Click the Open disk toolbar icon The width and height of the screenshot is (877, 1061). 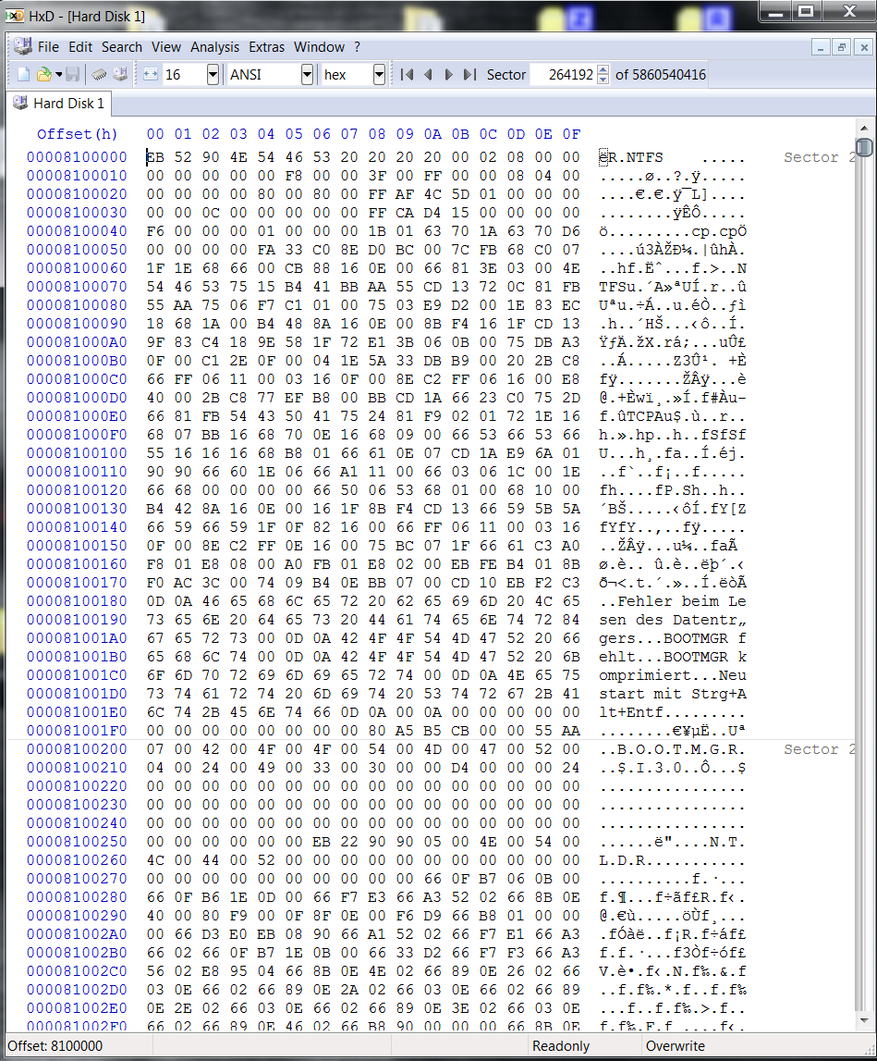120,74
